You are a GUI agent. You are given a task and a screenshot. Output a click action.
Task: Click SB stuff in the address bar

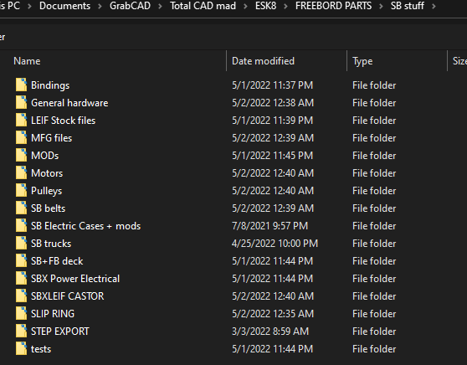[407, 6]
